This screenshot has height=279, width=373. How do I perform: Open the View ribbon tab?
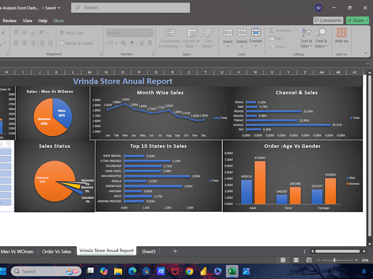(28, 20)
